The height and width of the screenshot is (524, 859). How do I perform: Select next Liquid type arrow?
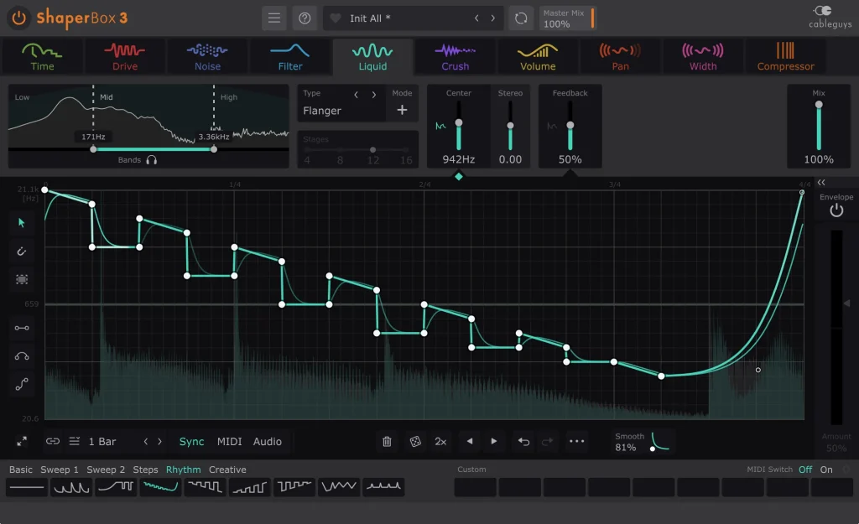point(374,95)
